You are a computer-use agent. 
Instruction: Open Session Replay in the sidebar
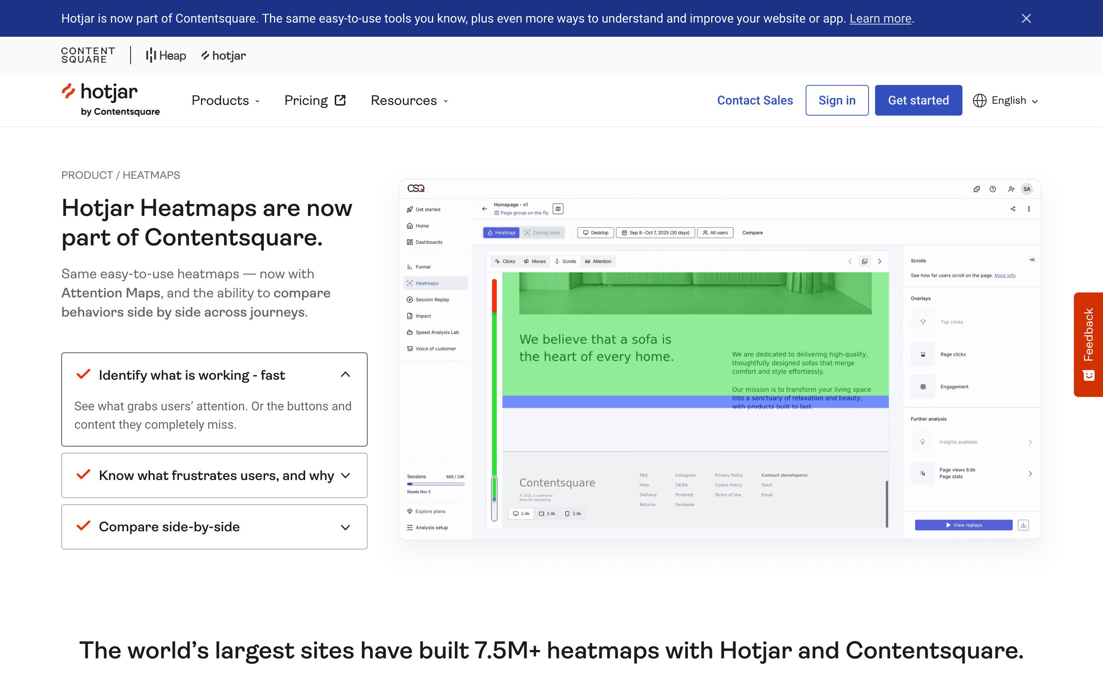point(427,300)
